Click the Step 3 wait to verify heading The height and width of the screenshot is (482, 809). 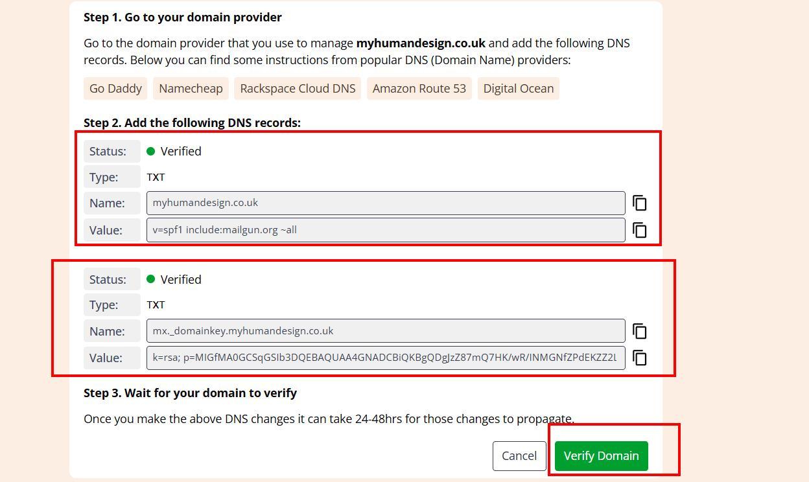190,393
